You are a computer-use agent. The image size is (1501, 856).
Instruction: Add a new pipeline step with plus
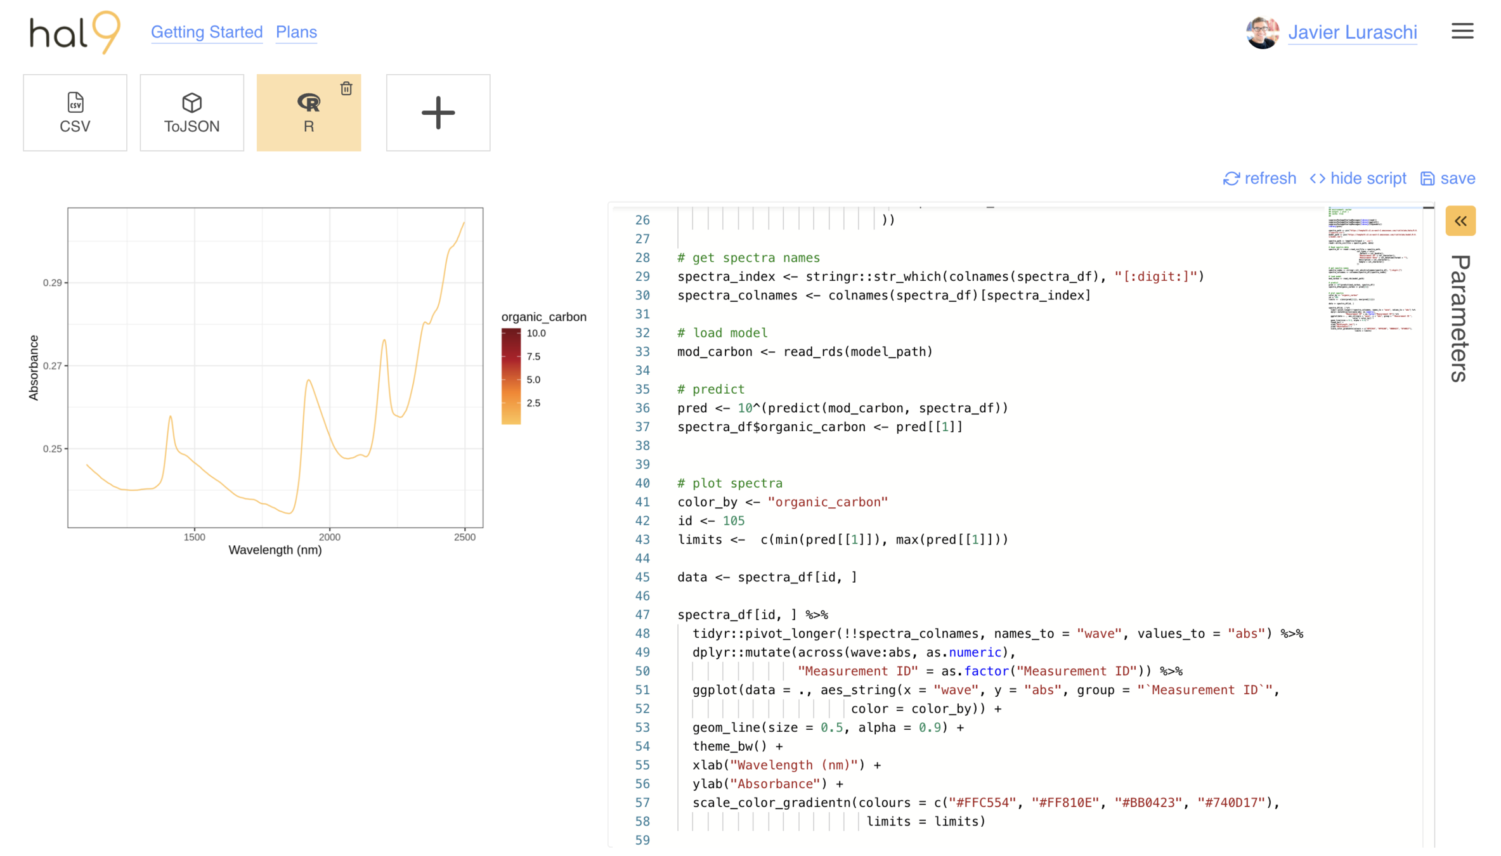click(x=438, y=113)
